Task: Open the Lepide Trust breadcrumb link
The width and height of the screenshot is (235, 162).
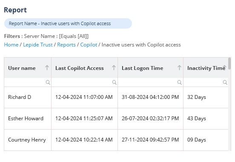Action: coord(38,45)
